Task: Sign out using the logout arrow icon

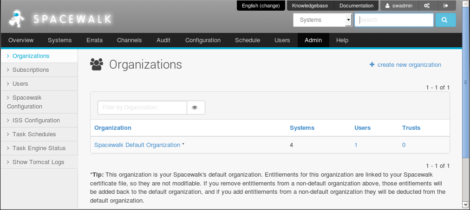Action: [x=445, y=6]
